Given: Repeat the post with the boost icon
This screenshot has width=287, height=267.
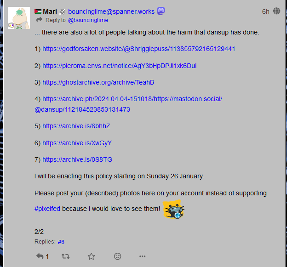Looking at the screenshot, I should pos(65,256).
